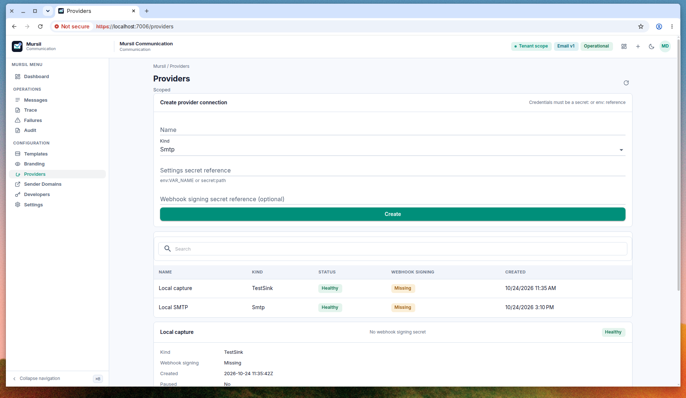Image resolution: width=686 pixels, height=398 pixels.
Task: Open the browser tab list chevron
Action: click(48, 11)
